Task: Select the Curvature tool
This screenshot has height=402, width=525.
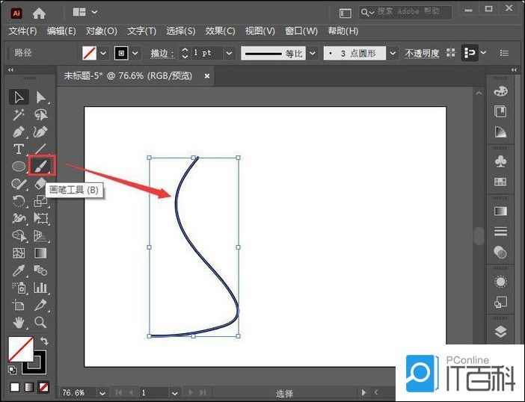Action: click(40, 132)
